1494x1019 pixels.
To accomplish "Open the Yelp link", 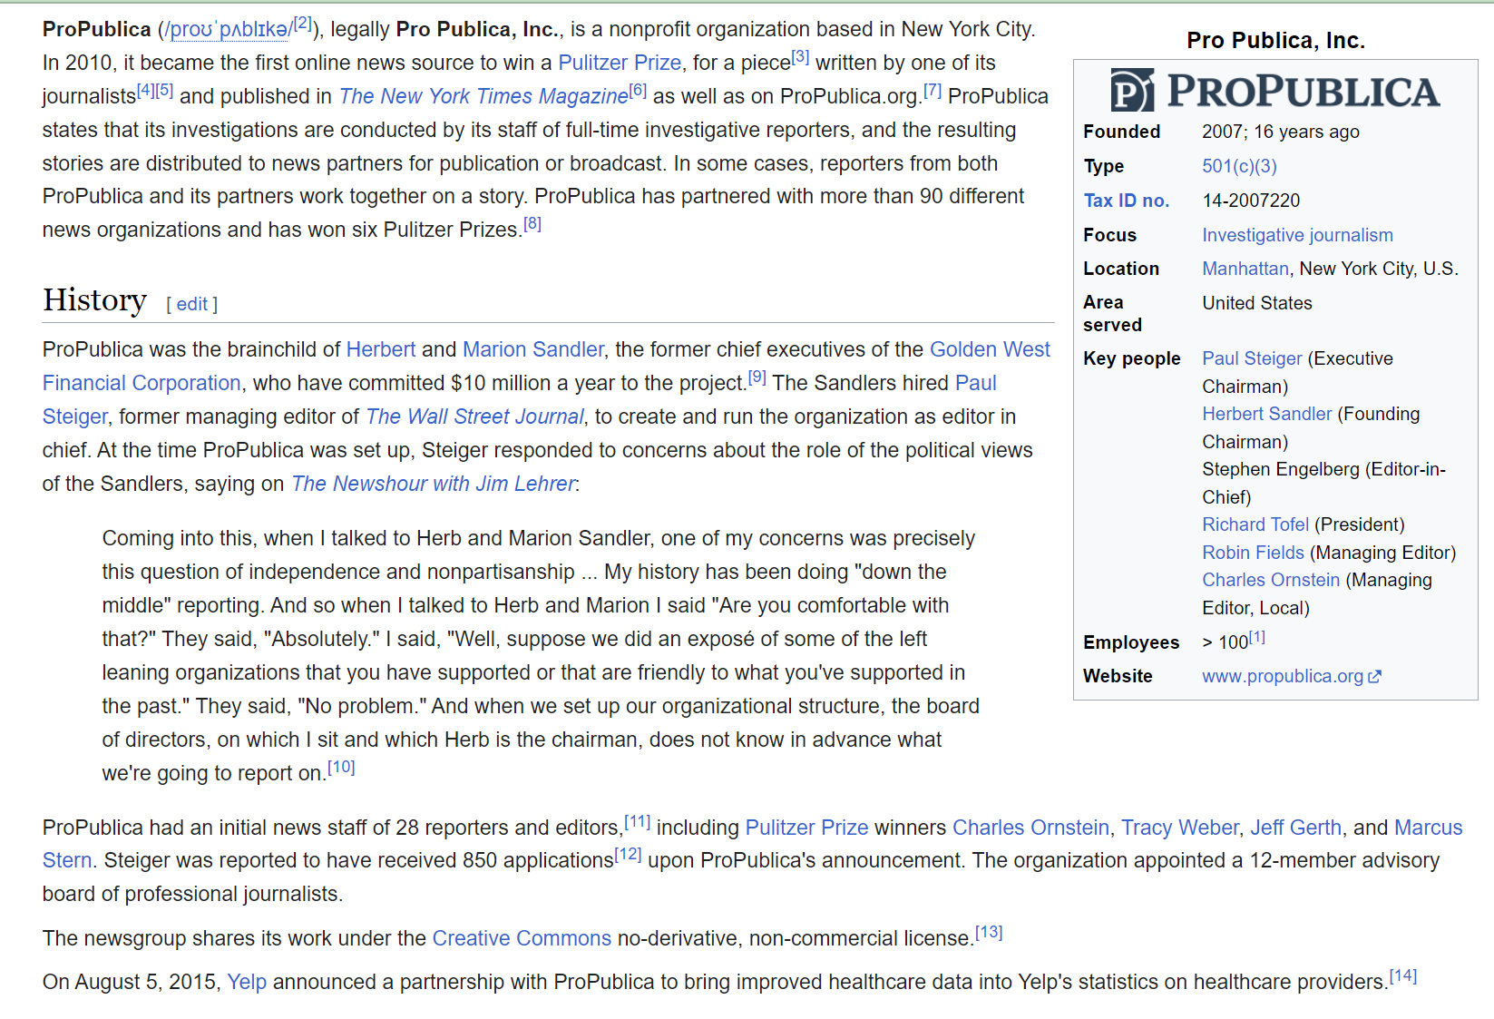I will [247, 982].
